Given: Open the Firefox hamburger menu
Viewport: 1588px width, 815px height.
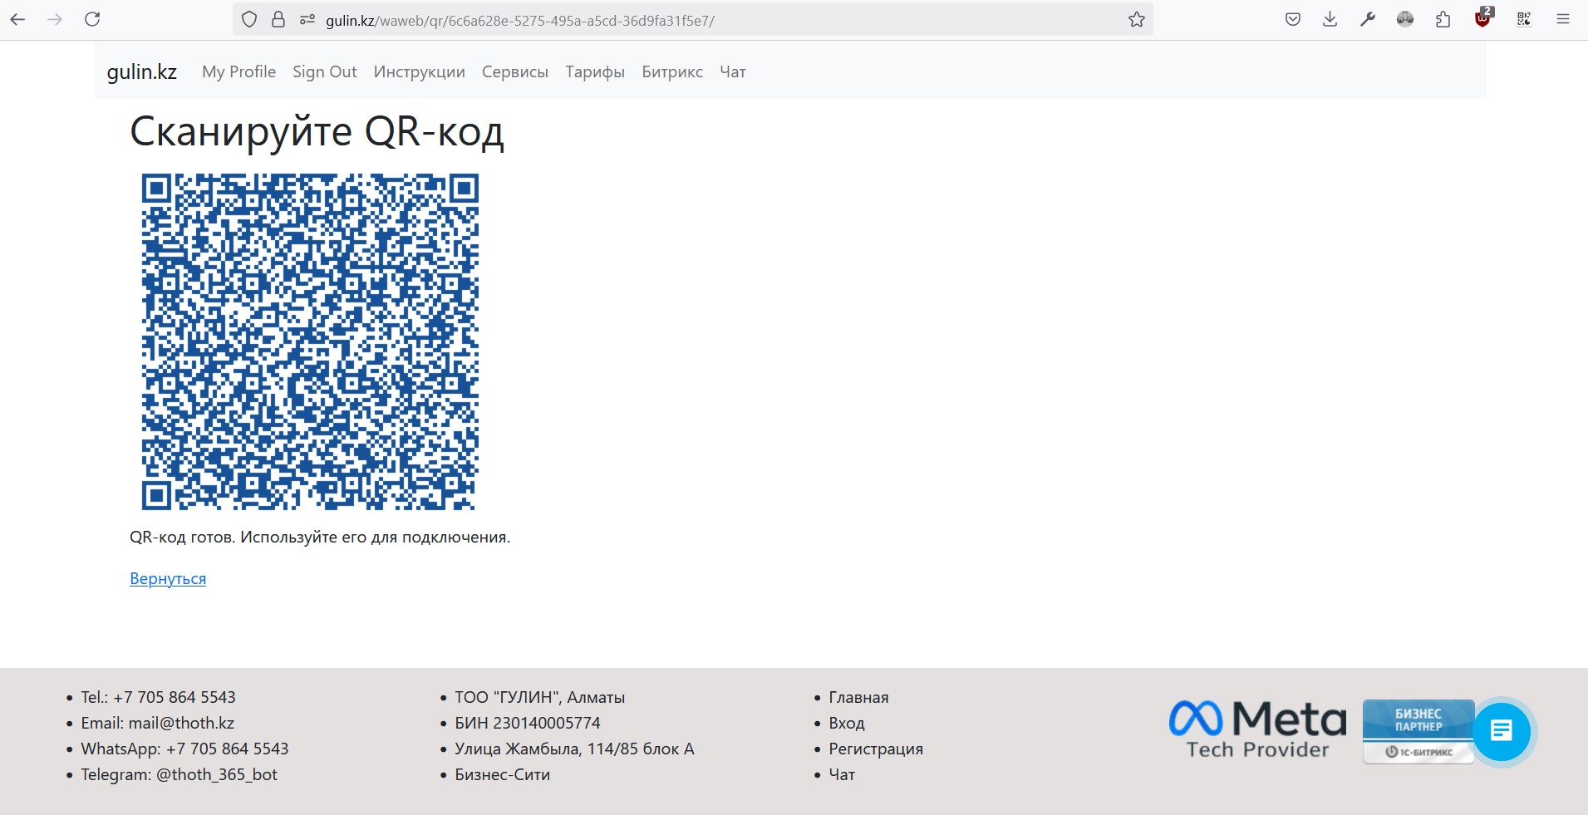Looking at the screenshot, I should (1563, 19).
